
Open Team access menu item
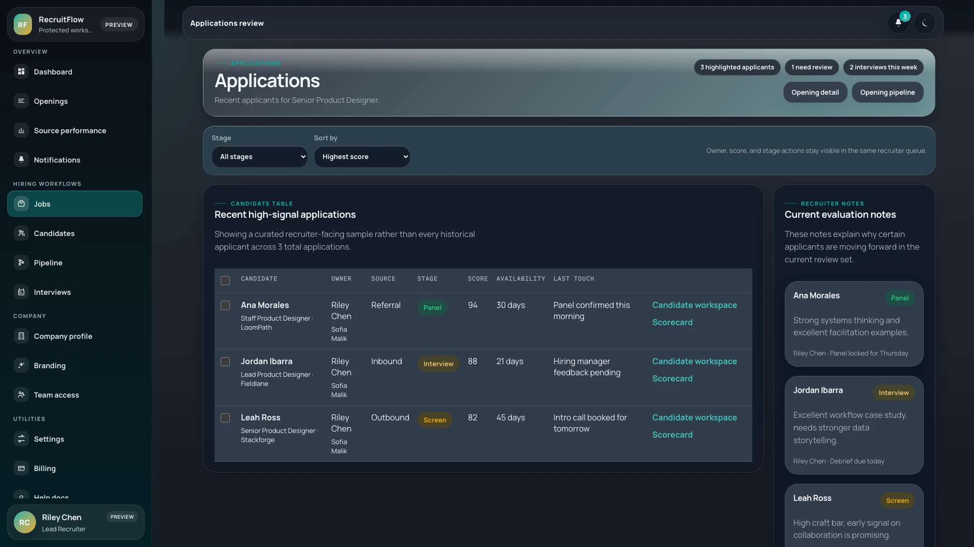[75, 395]
